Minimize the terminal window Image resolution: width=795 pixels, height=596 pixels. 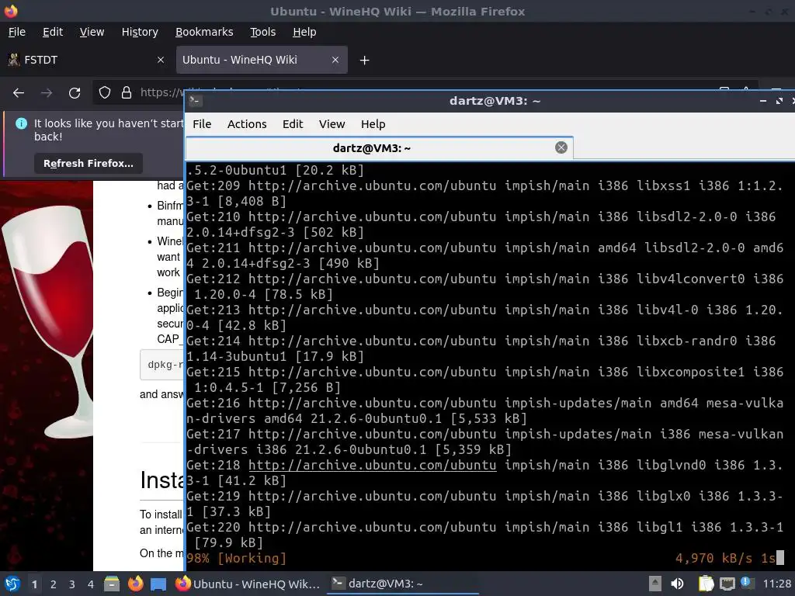point(763,101)
